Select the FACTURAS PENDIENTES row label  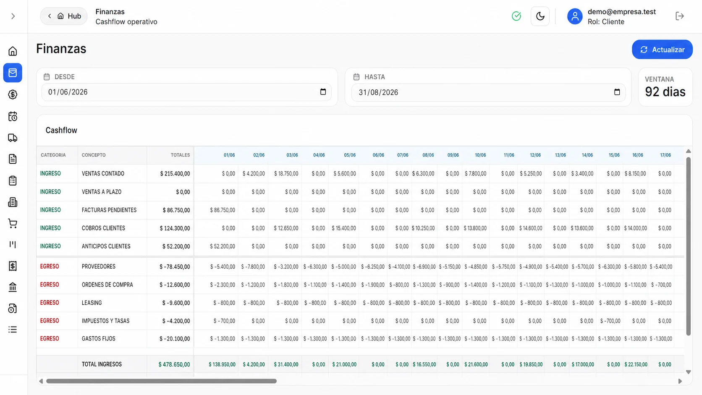(109, 210)
